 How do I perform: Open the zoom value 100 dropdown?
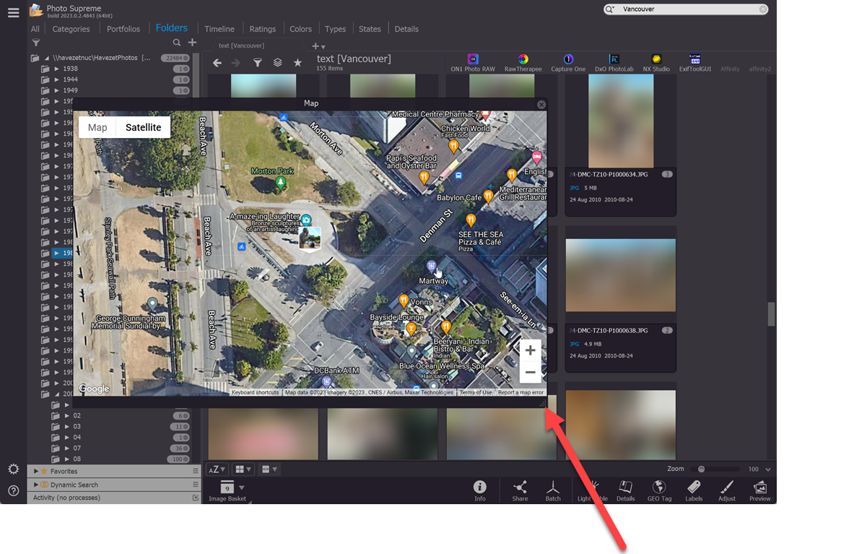(x=768, y=469)
